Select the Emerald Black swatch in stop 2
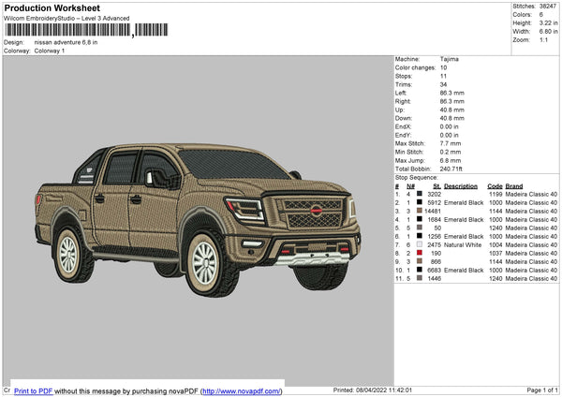 point(421,202)
